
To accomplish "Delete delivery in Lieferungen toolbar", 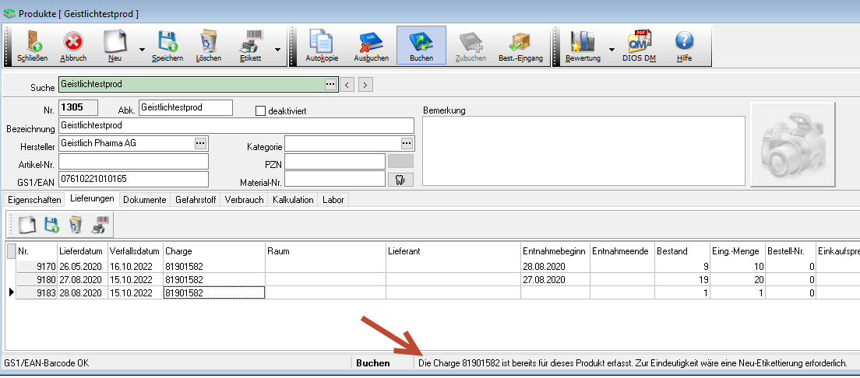I will pyautogui.click(x=75, y=225).
